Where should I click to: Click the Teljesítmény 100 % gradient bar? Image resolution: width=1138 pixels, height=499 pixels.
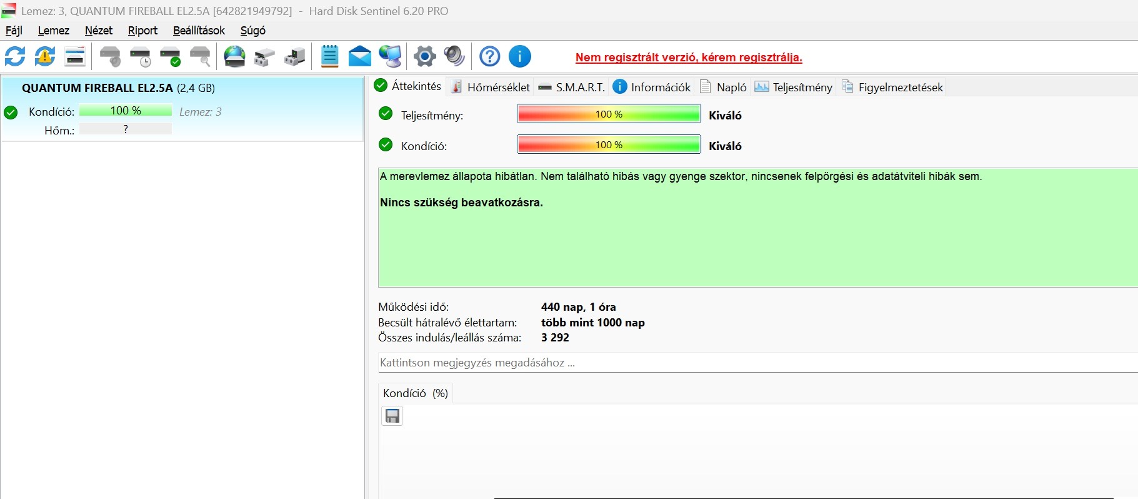(609, 114)
